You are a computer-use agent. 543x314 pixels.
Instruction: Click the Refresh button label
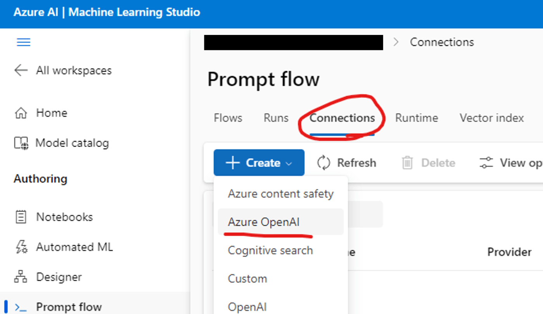pos(356,163)
